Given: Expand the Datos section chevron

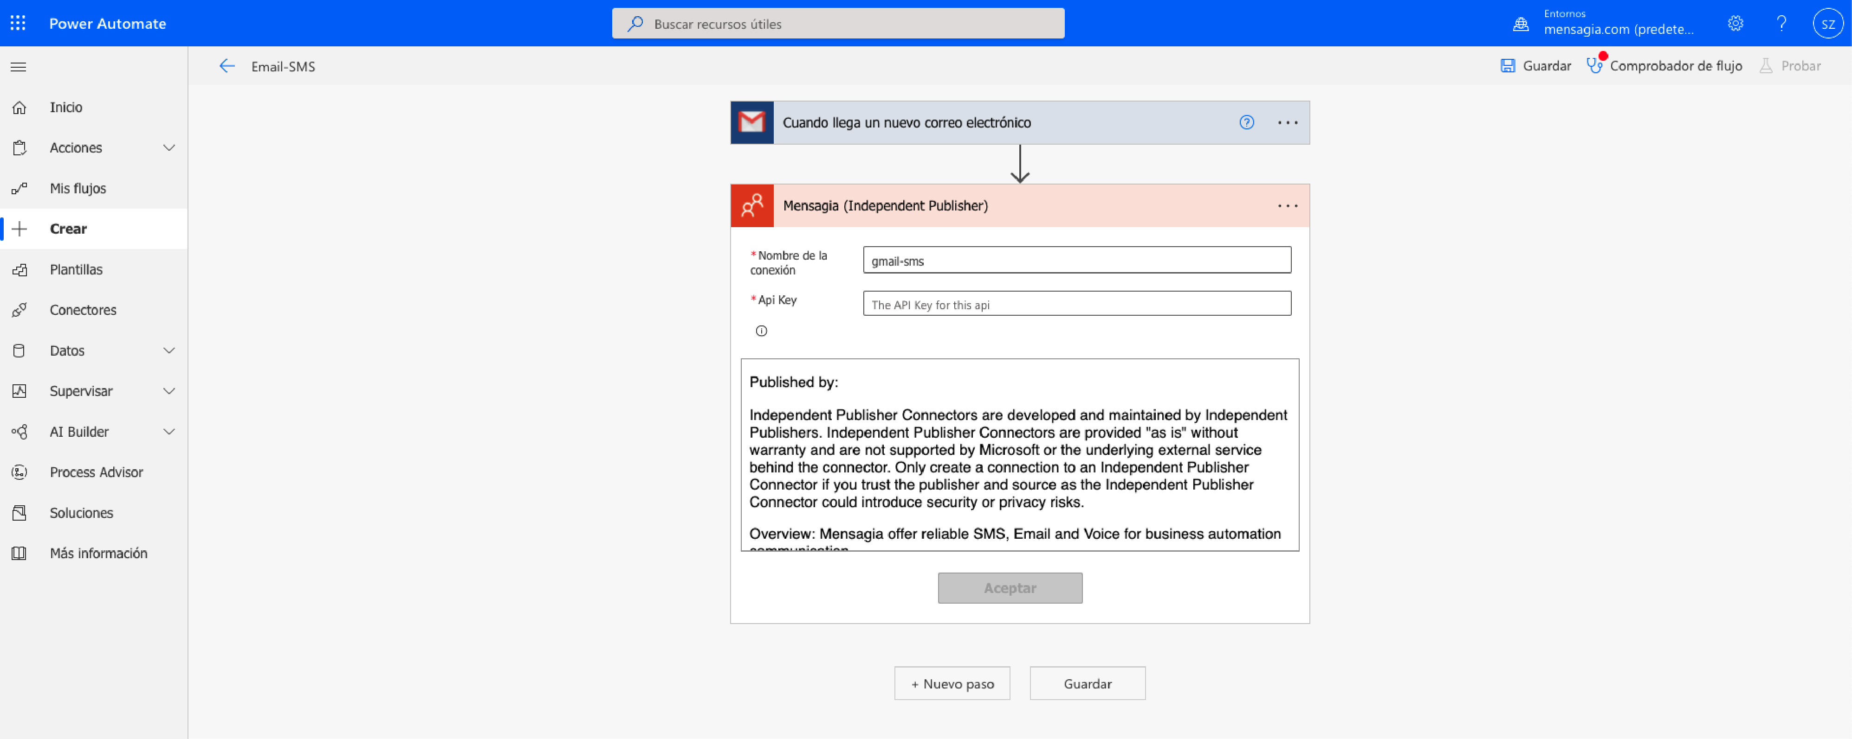Looking at the screenshot, I should pos(169,350).
